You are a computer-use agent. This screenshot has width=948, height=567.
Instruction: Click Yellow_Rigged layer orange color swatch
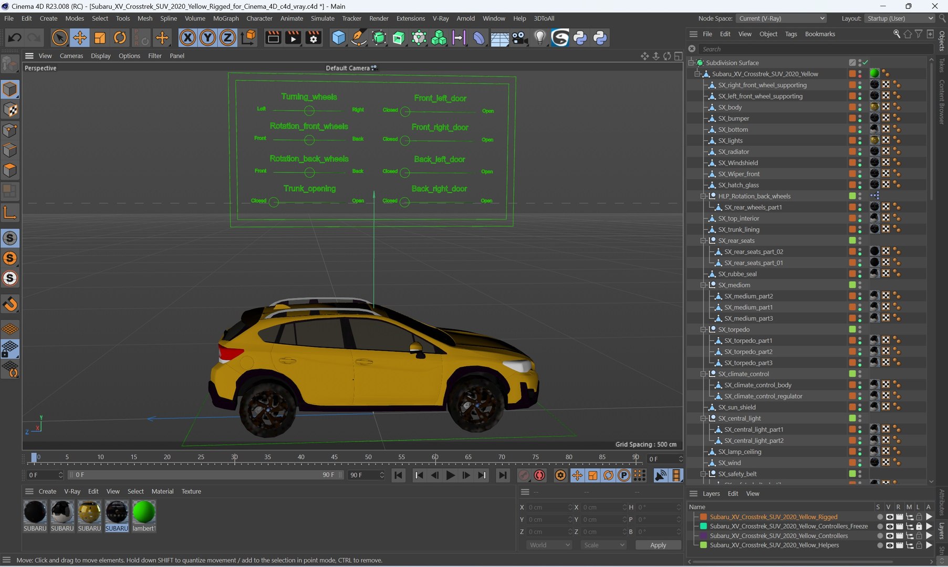tap(703, 517)
